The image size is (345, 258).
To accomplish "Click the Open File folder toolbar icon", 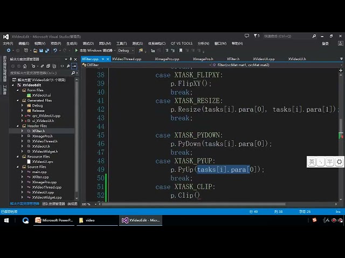I will [35, 51].
